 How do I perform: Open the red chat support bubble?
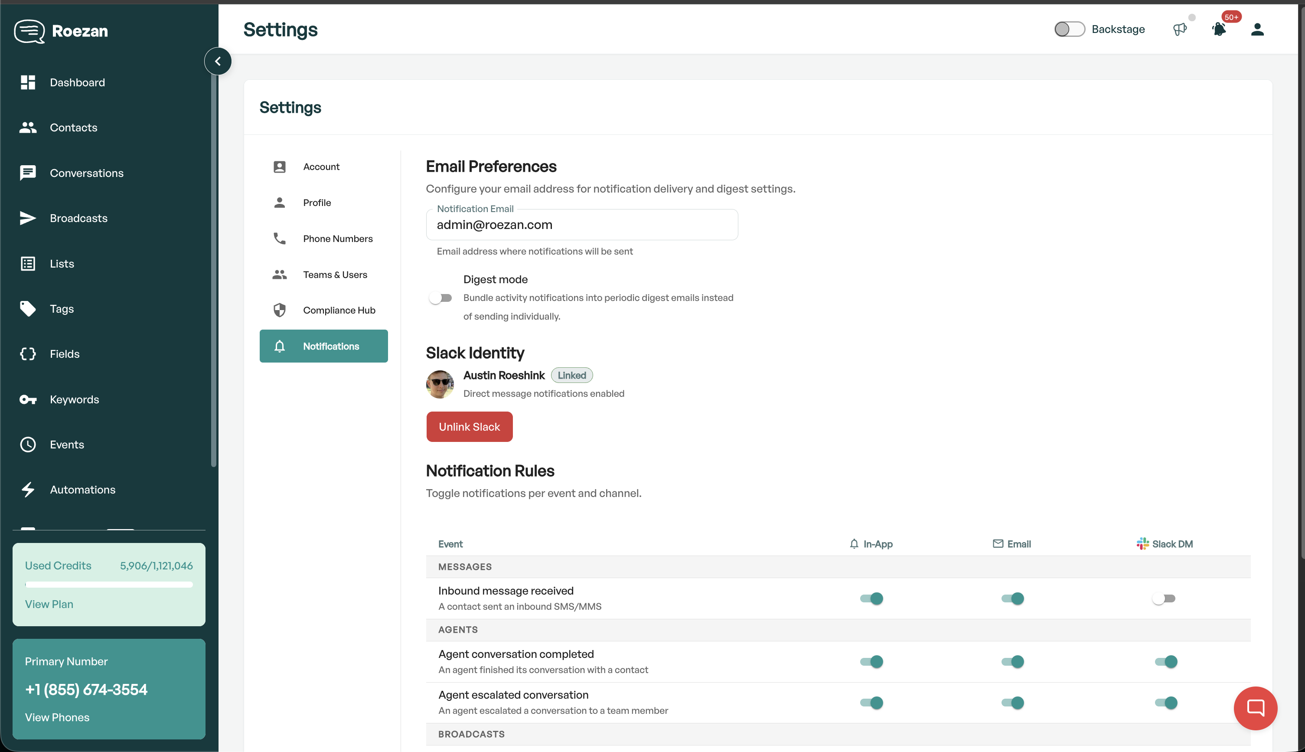[x=1255, y=708]
